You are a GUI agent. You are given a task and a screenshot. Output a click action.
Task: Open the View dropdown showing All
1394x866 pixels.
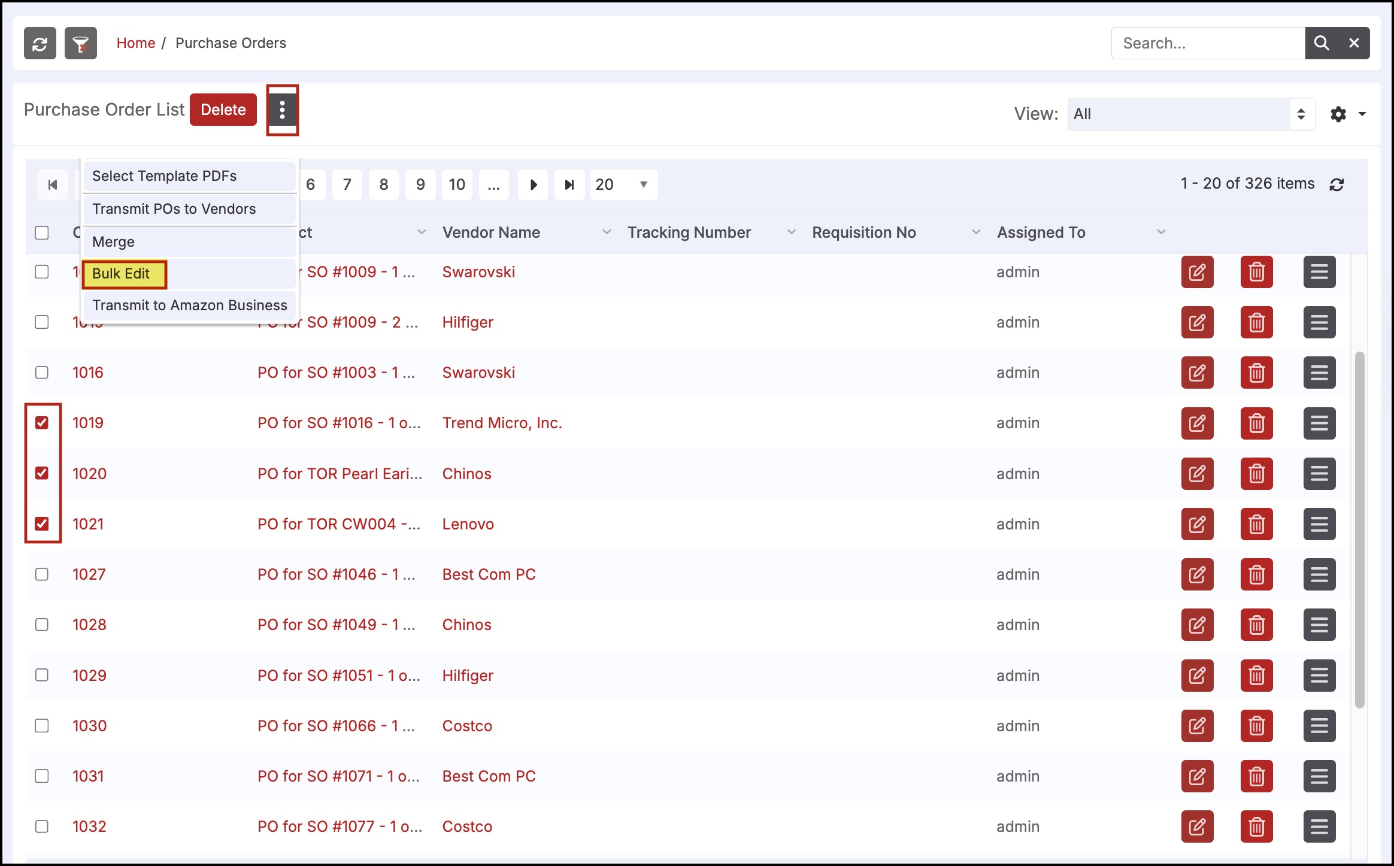pyautogui.click(x=1190, y=114)
